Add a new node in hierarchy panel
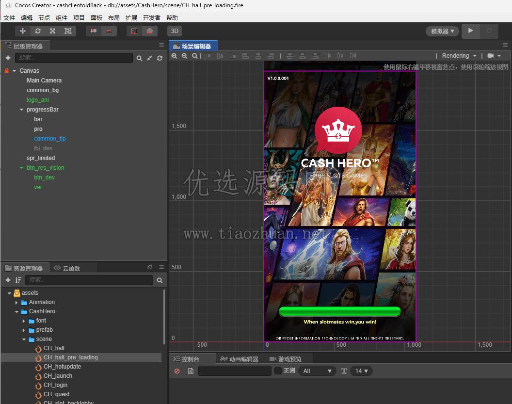 tap(8, 58)
